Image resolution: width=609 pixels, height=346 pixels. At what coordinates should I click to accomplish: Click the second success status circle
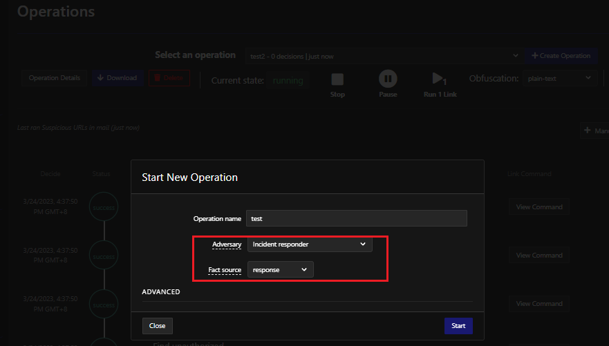[104, 256]
